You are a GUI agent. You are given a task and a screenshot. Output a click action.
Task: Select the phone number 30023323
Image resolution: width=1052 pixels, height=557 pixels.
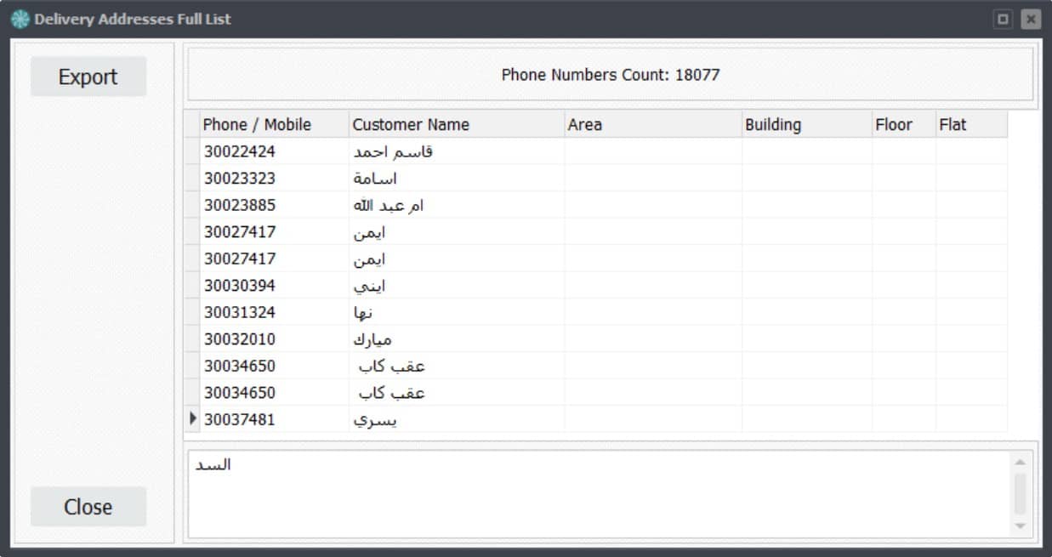point(240,179)
